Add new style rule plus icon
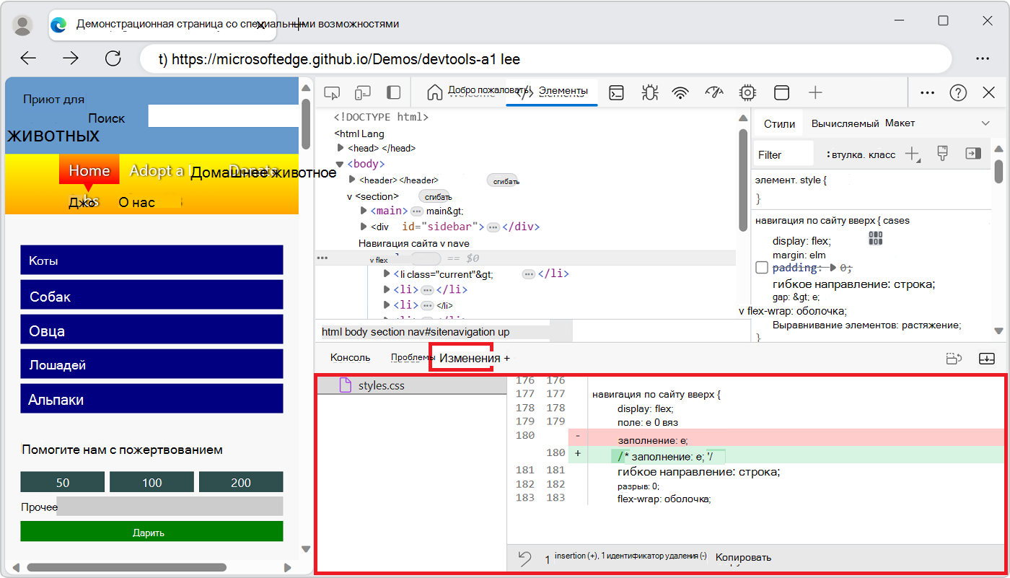Screen dimensions: 1010x578 pos(913,154)
